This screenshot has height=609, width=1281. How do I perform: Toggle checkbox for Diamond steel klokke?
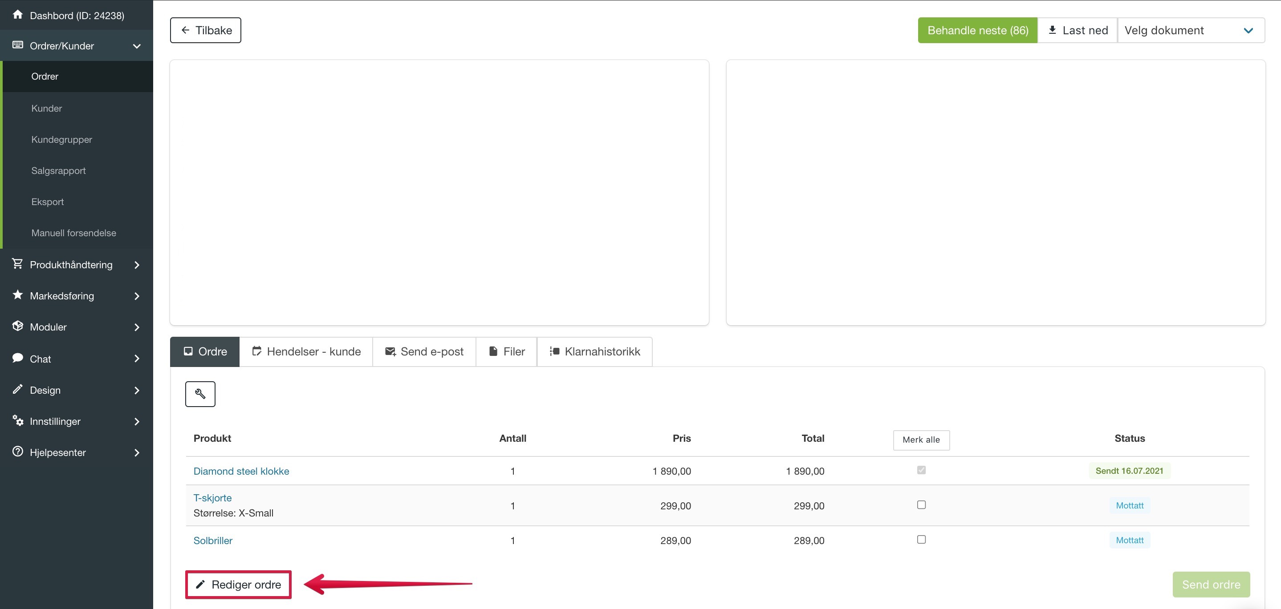(x=922, y=470)
